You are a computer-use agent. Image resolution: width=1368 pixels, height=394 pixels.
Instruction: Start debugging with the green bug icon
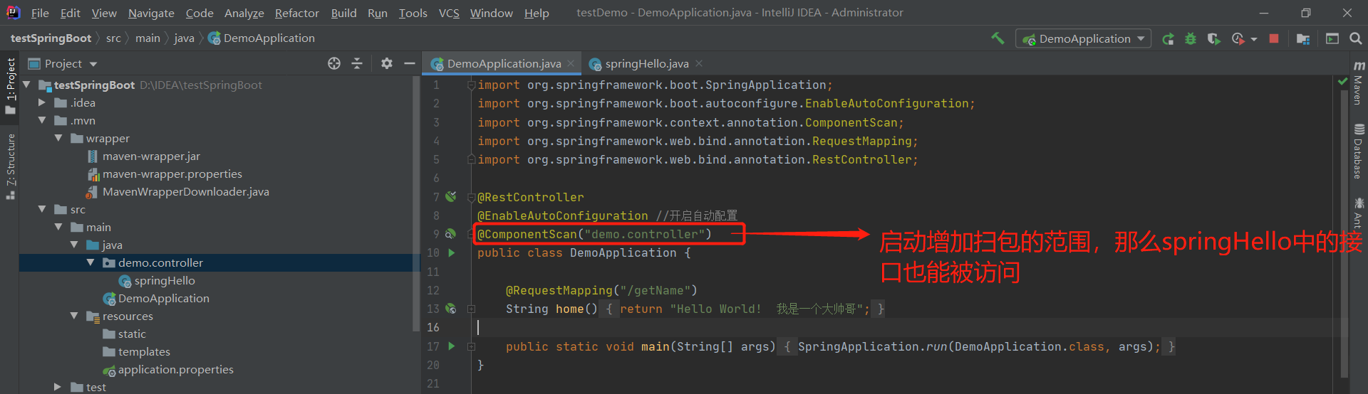click(1191, 39)
